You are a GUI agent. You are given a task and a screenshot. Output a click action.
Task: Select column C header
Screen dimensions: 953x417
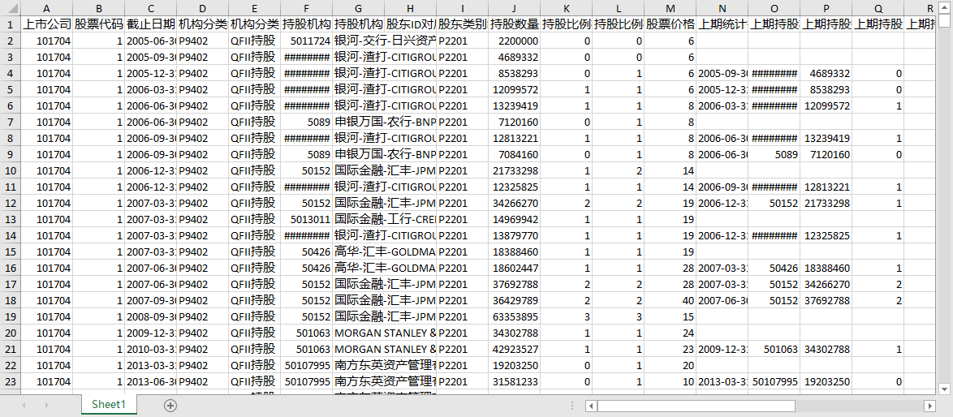point(151,8)
